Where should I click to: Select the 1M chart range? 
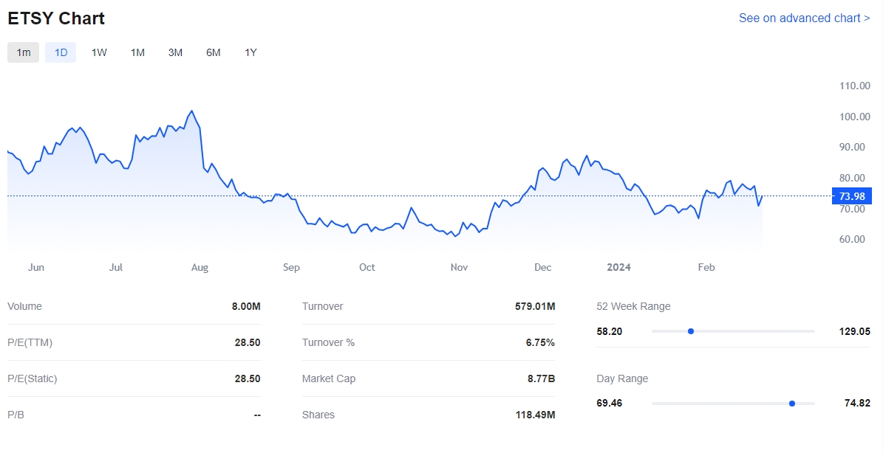tap(137, 52)
